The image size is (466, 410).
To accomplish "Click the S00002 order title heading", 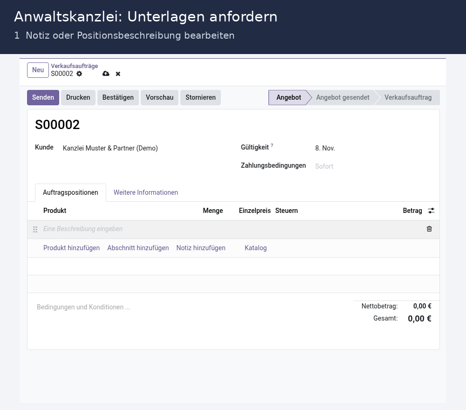I will coord(57,125).
